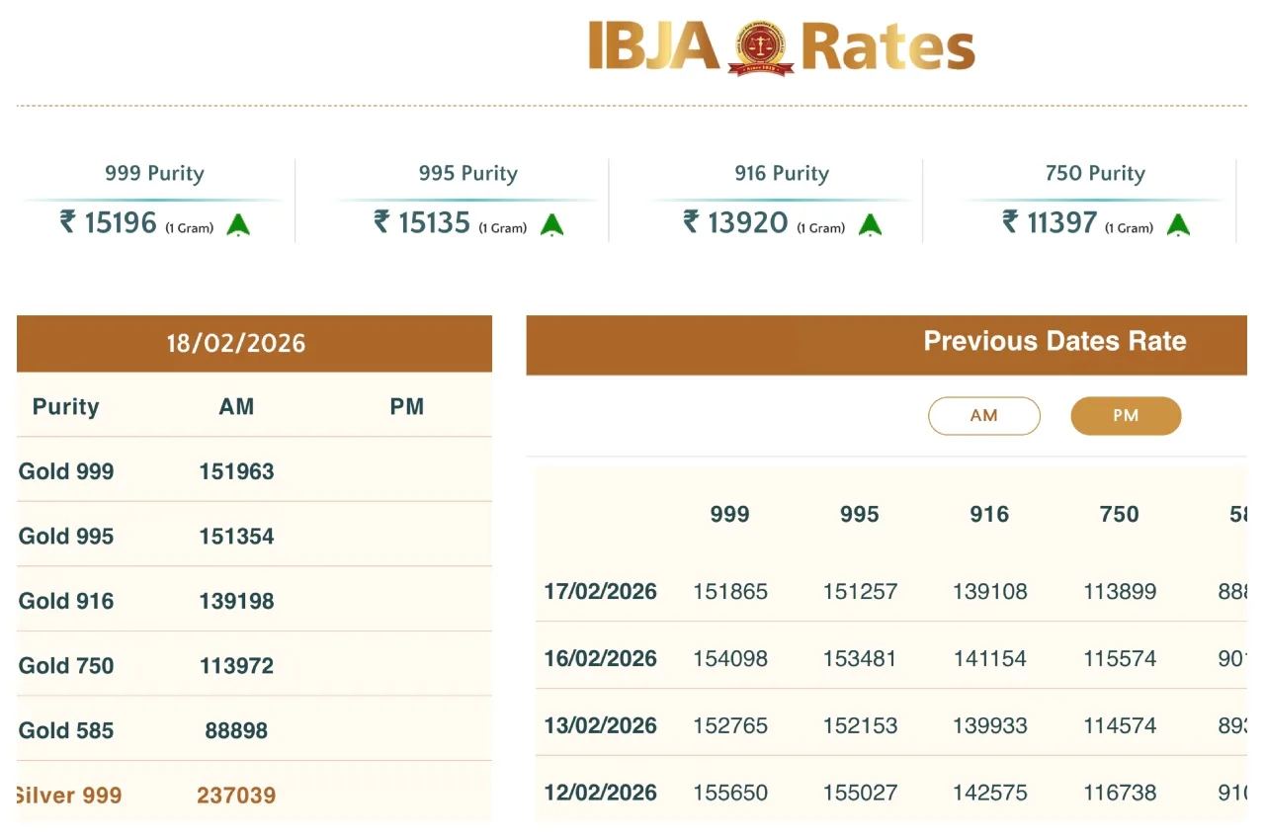This screenshot has height=840, width=1265.
Task: Click the 18/02/2026 date header
Action: point(235,344)
